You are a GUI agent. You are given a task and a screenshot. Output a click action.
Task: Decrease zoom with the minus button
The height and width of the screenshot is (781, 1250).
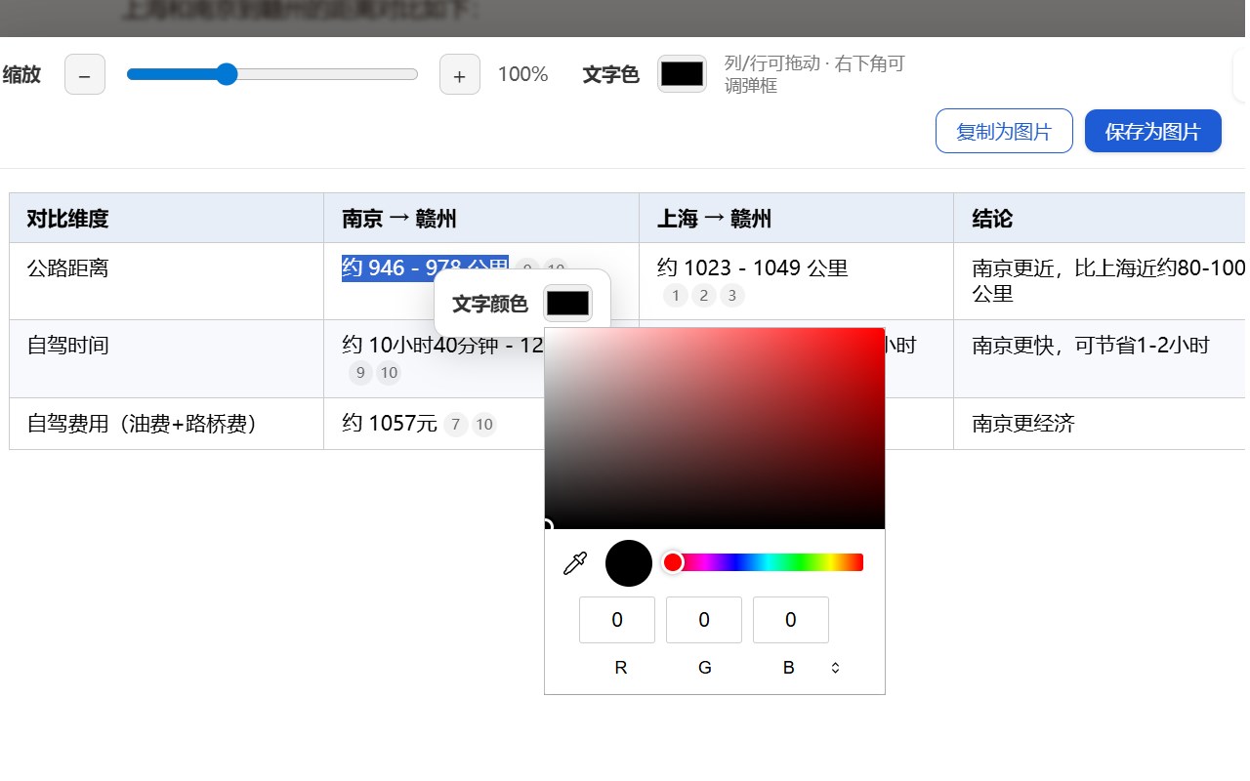85,74
